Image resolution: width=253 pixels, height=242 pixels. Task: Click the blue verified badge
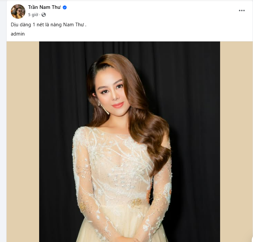(x=65, y=8)
